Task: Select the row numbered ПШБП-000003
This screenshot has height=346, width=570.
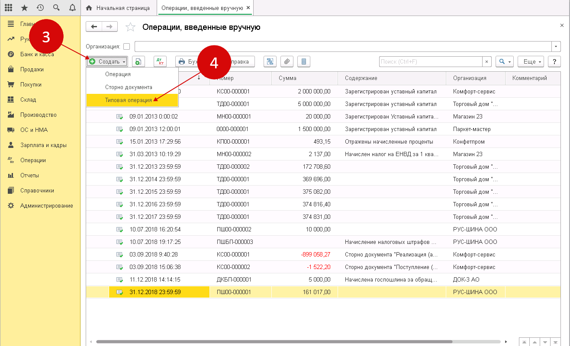Action: coord(323,242)
